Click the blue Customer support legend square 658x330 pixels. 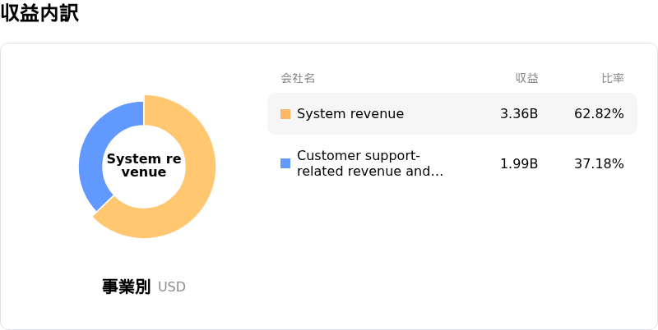pos(285,163)
